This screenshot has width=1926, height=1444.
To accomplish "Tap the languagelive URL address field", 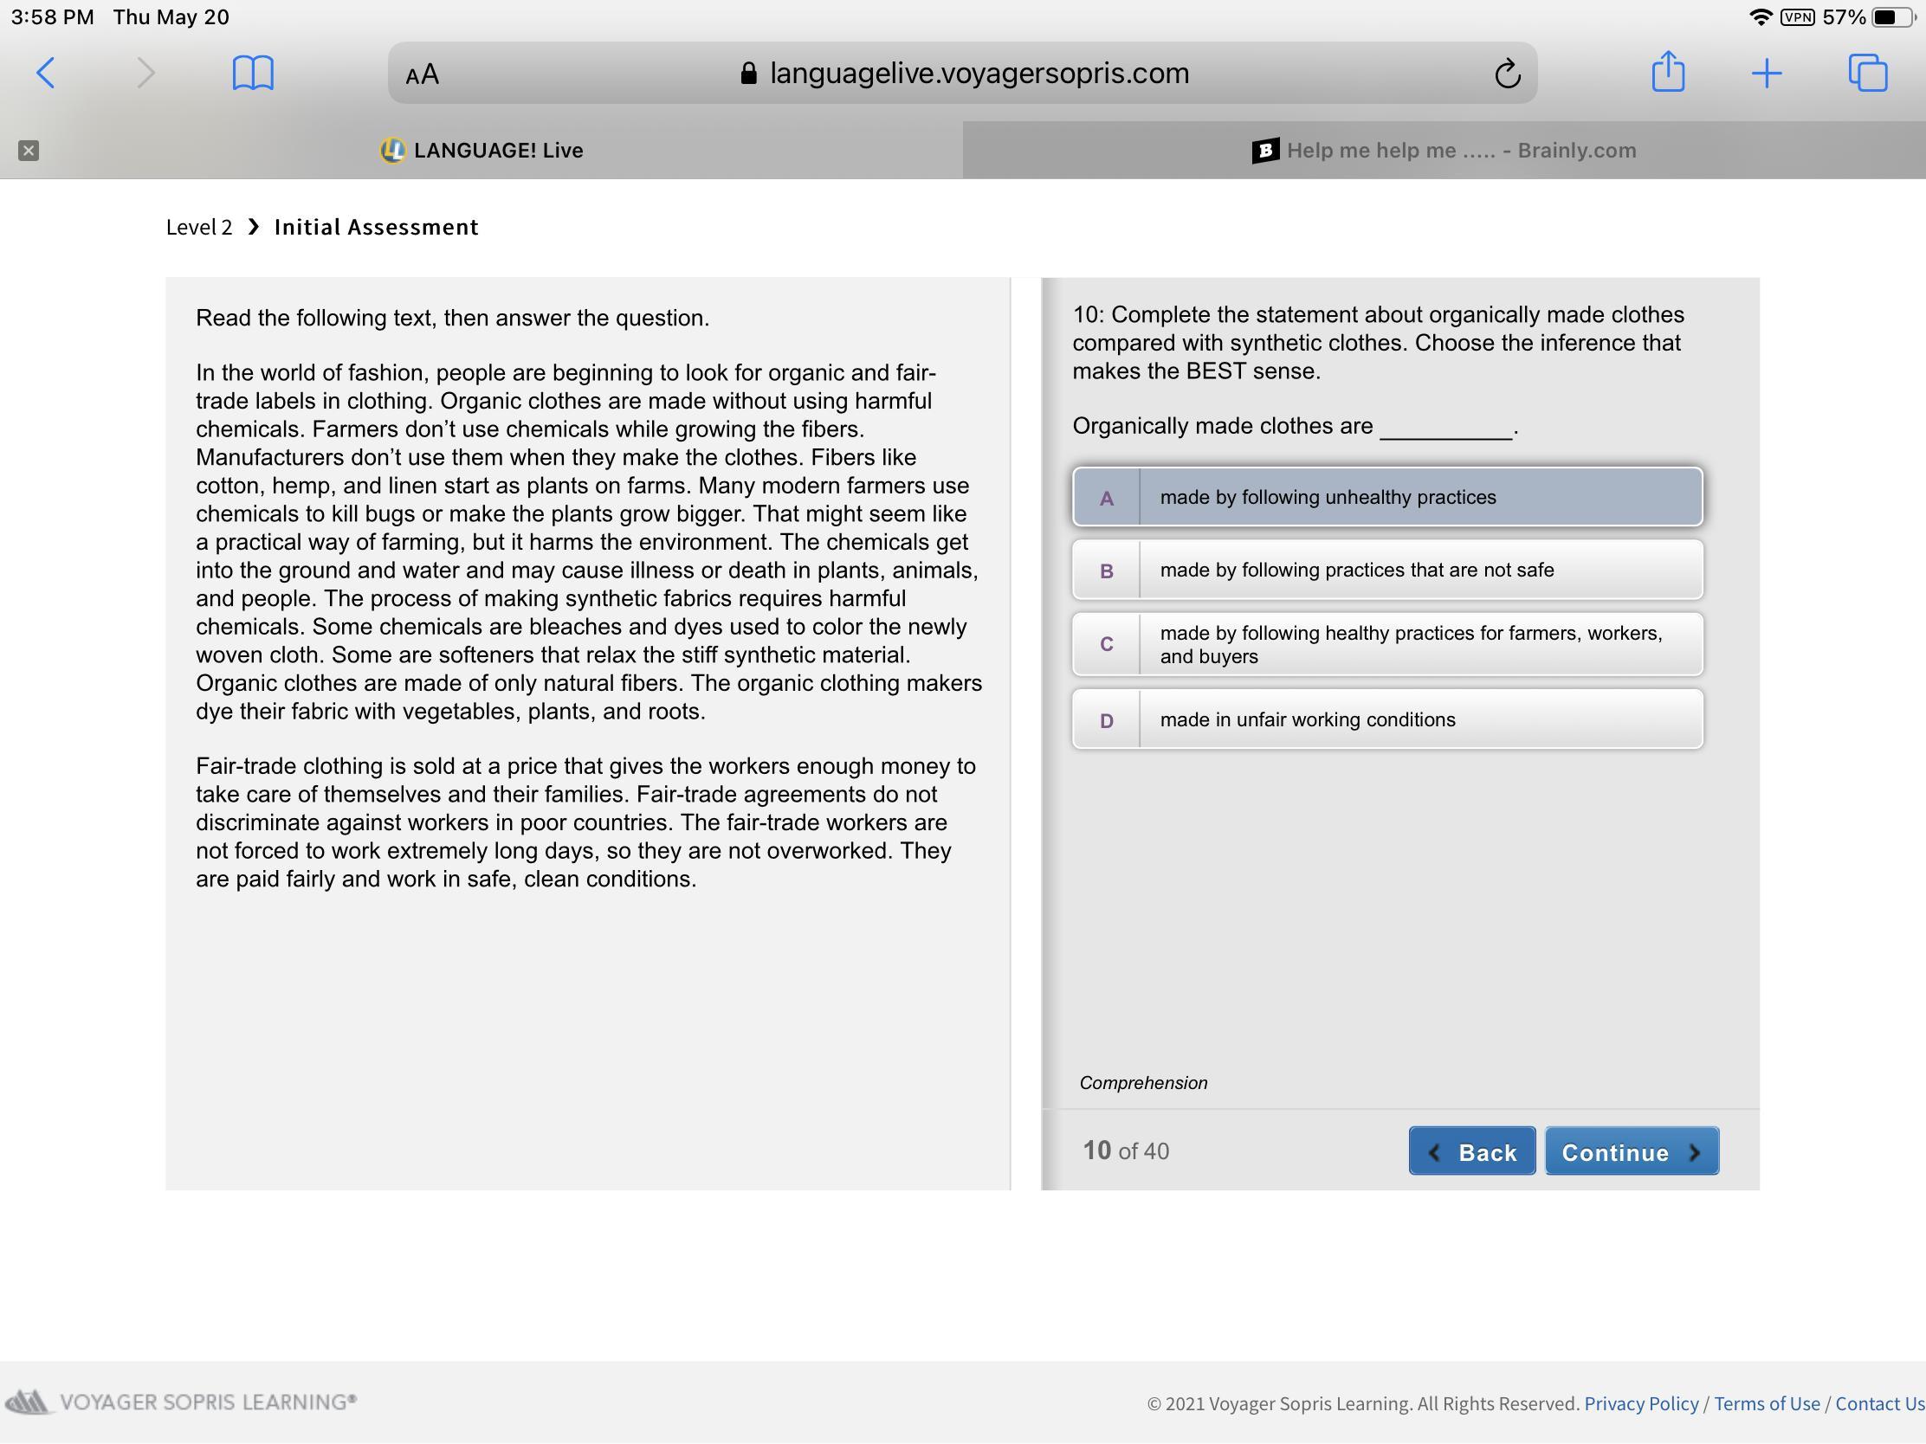I will click(978, 74).
